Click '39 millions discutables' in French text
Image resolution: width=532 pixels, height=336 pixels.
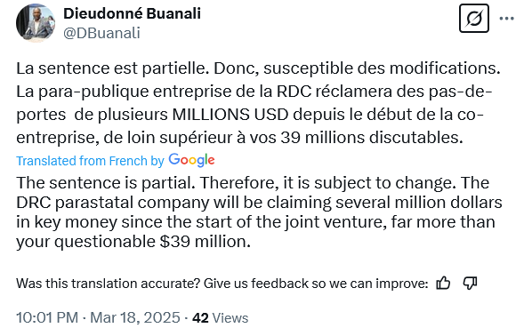(372, 138)
